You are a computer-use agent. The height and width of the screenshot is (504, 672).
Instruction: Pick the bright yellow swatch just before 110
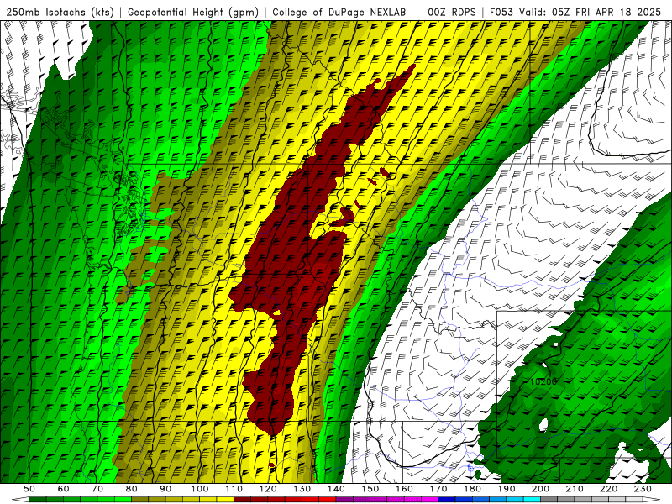click(225, 500)
